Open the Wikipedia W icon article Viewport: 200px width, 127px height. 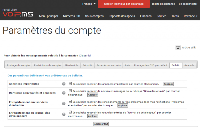click(178, 47)
